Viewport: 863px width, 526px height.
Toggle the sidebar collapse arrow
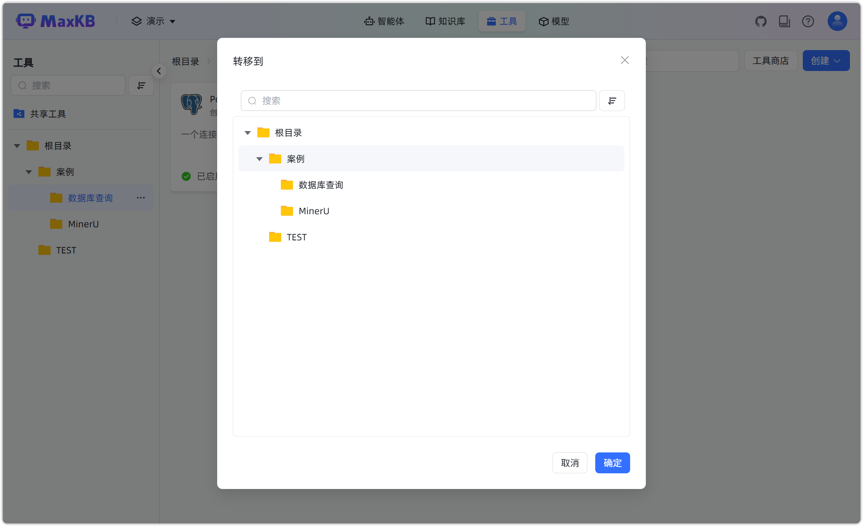pos(159,71)
